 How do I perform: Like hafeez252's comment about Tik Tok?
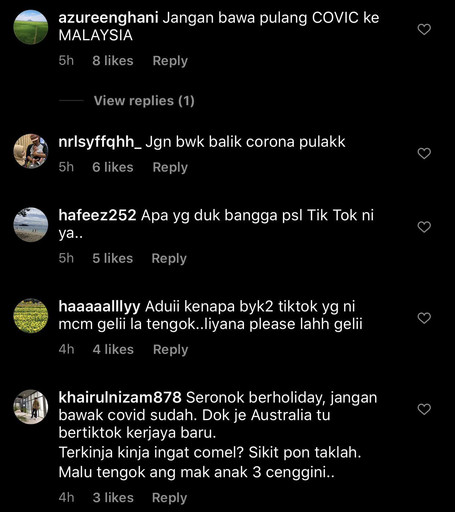click(x=424, y=227)
